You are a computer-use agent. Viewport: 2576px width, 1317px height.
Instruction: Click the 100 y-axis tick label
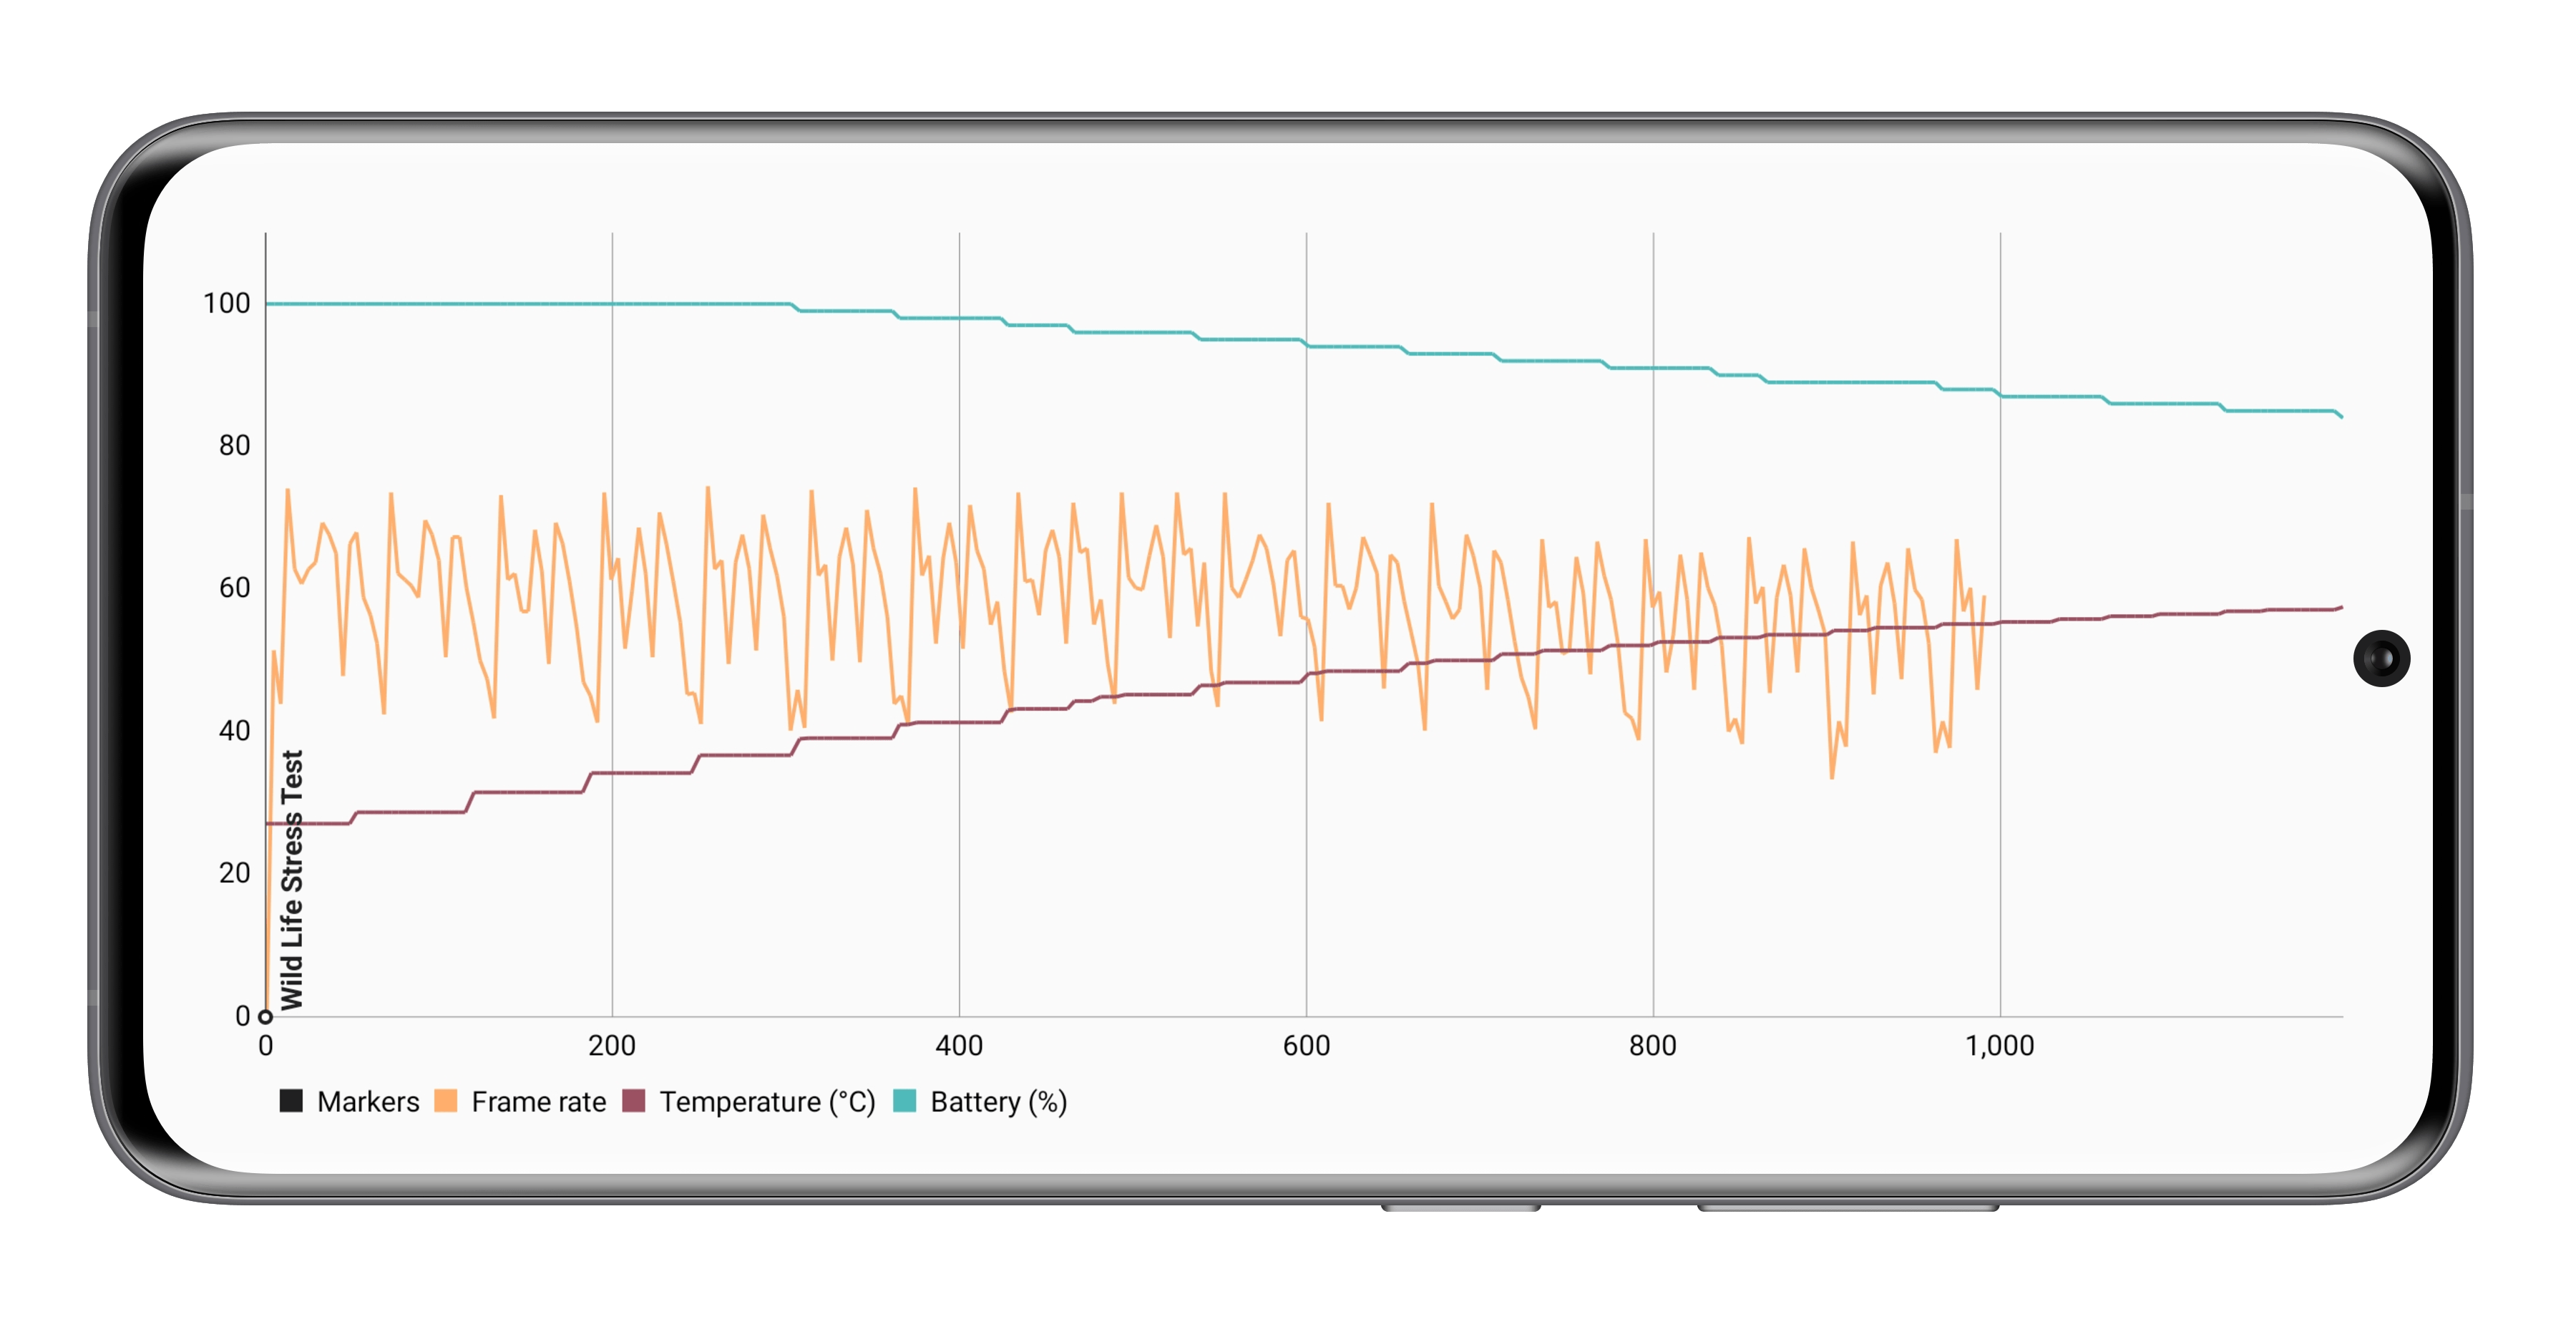coord(226,304)
